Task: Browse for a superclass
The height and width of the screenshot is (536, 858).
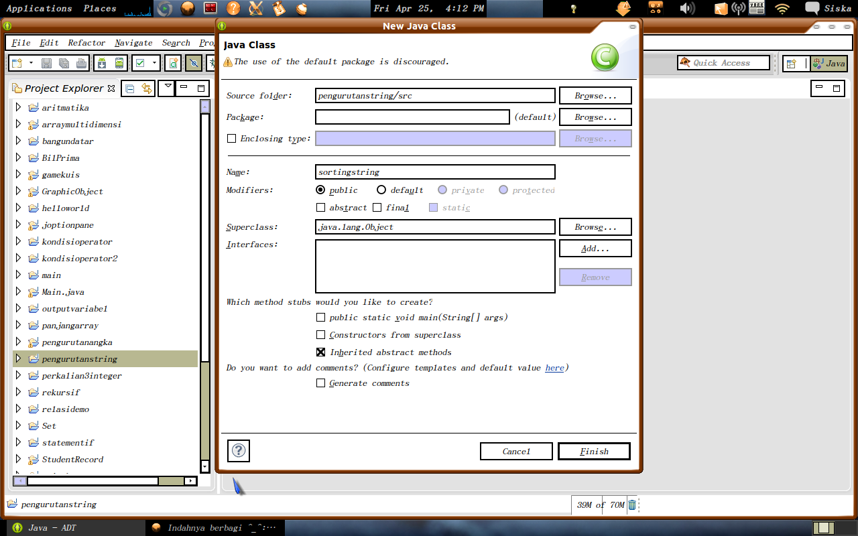Action: point(595,226)
